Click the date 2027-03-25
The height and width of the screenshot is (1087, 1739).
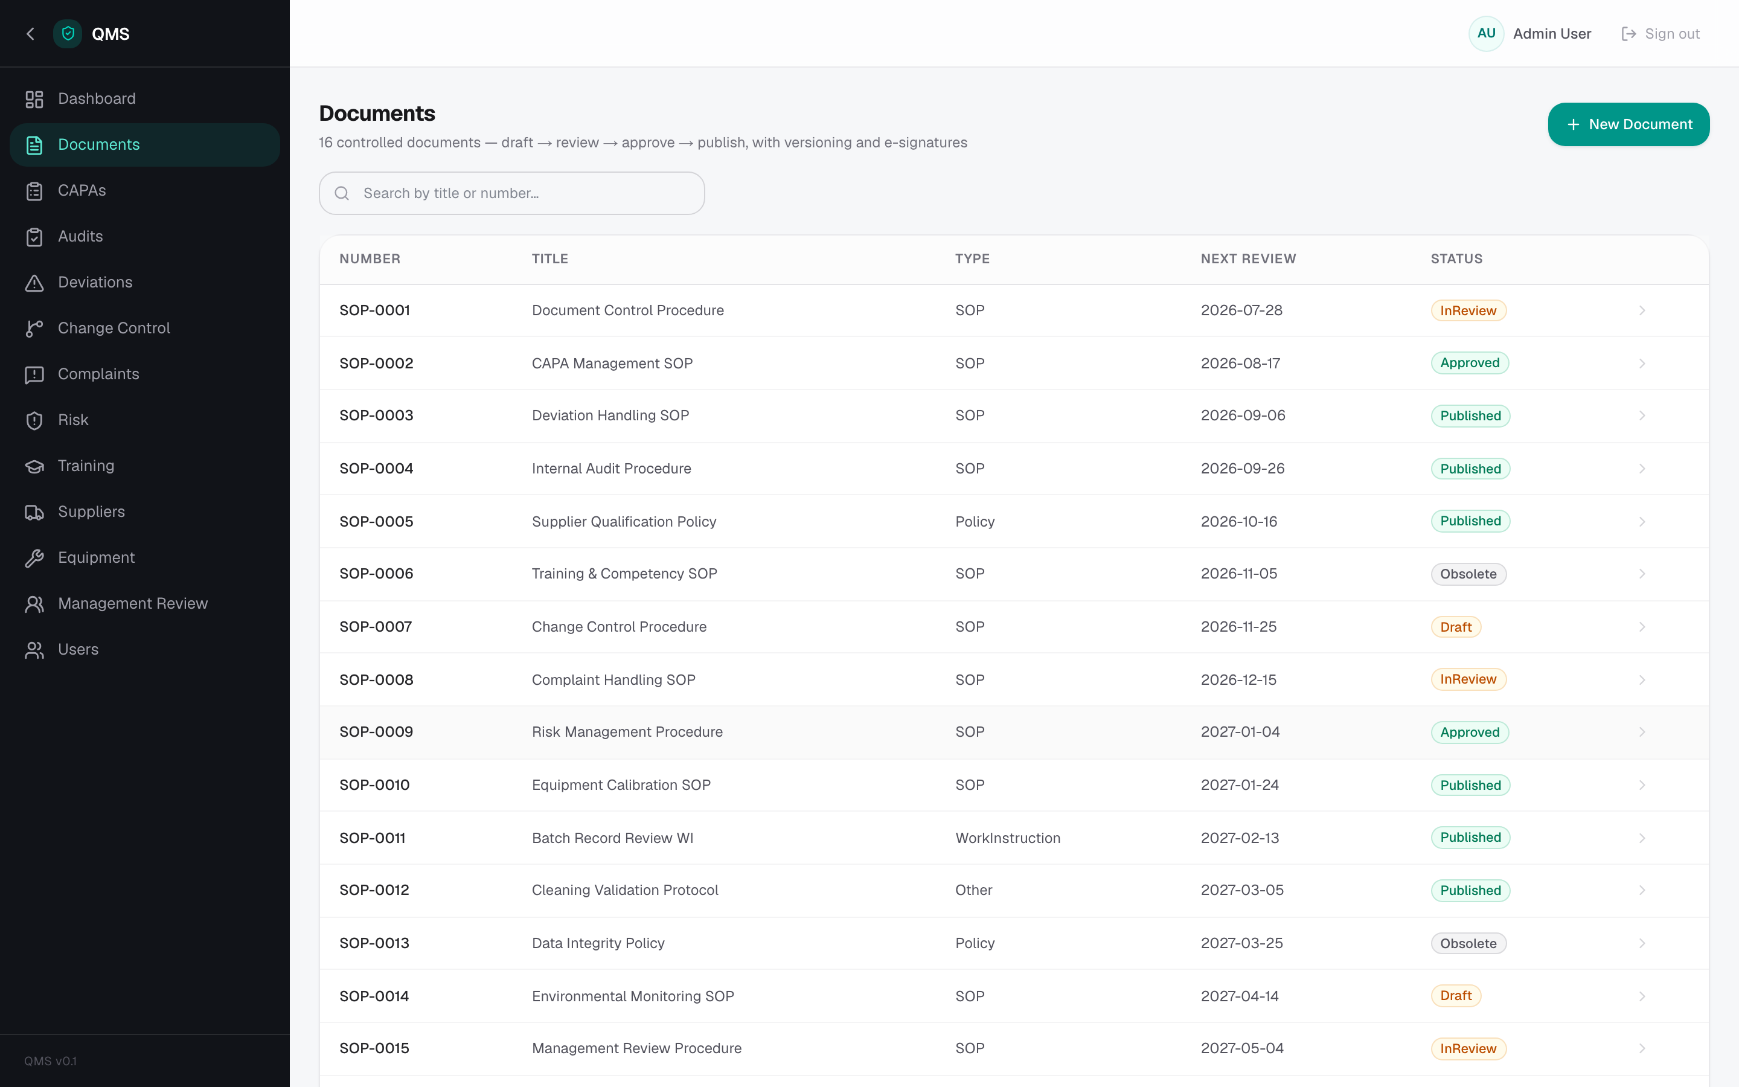1241,943
